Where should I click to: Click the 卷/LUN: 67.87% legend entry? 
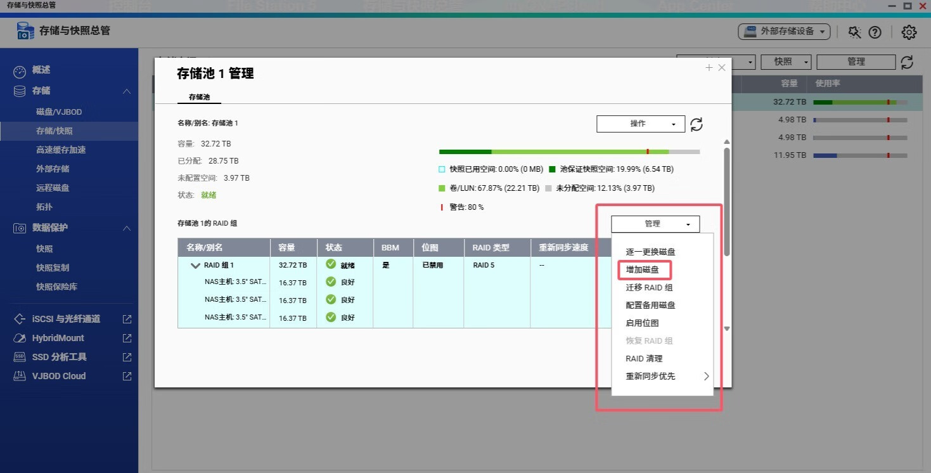489,188
